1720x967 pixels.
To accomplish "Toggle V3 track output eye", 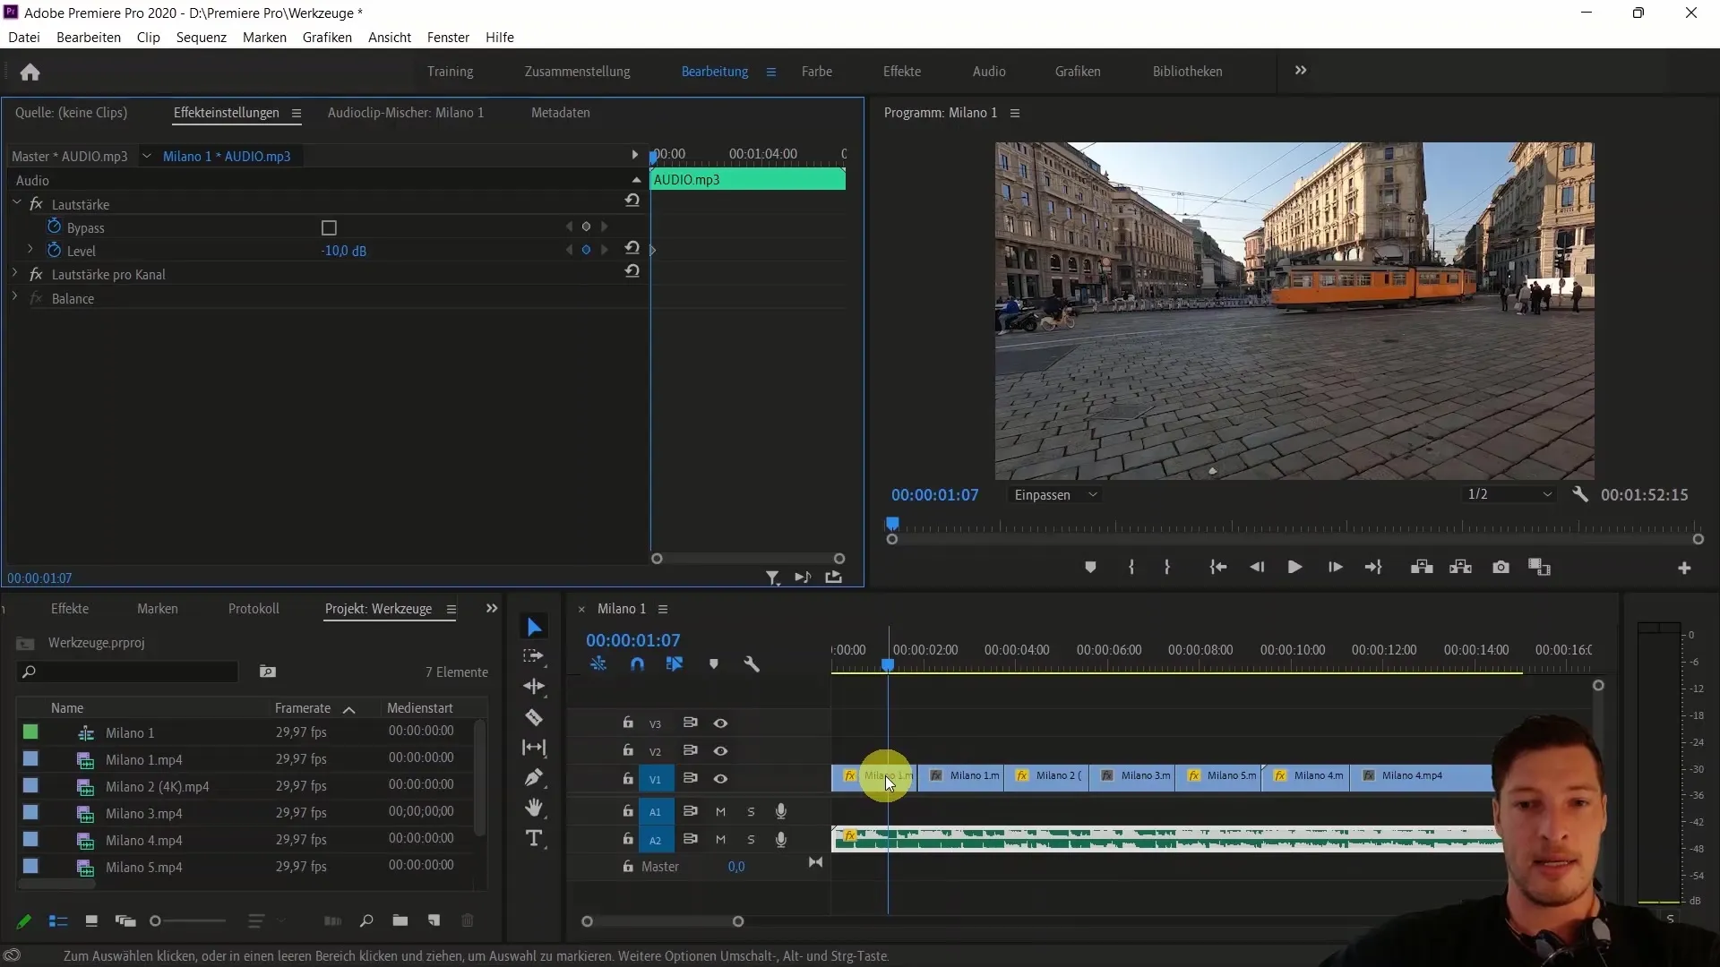I will pos(720,723).
